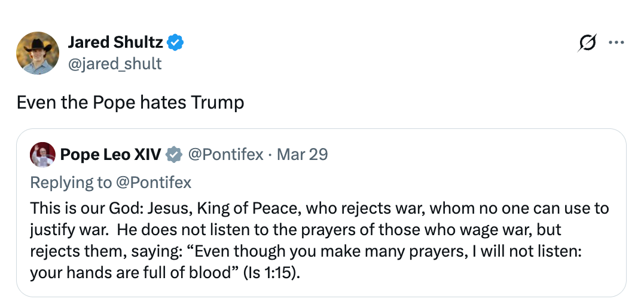Click the word Trump in the main tweet
This screenshot has height=308, width=641.
[x=217, y=103]
